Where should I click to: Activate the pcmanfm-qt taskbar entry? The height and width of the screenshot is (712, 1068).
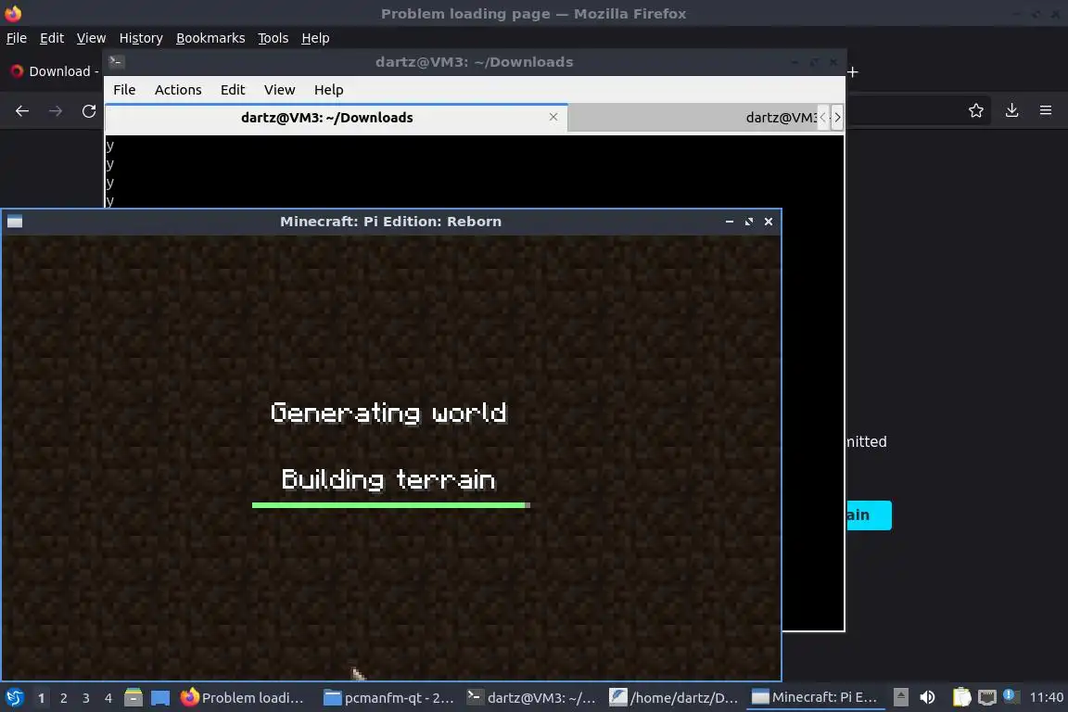click(x=388, y=698)
